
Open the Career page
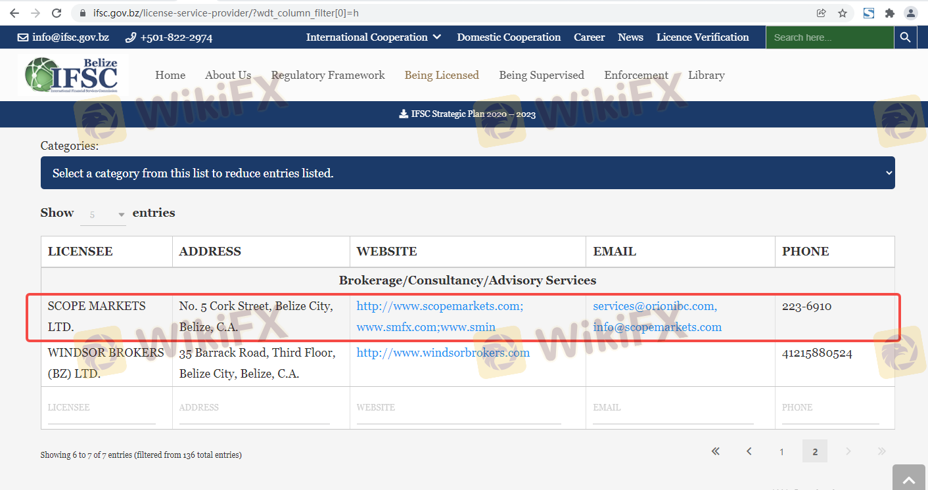coord(589,37)
